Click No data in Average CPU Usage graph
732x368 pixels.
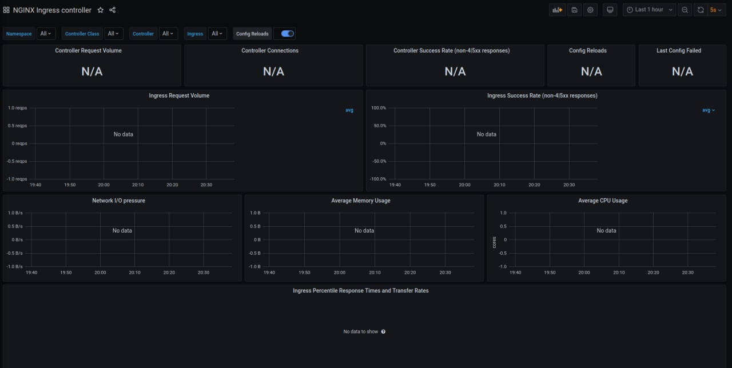606,230
